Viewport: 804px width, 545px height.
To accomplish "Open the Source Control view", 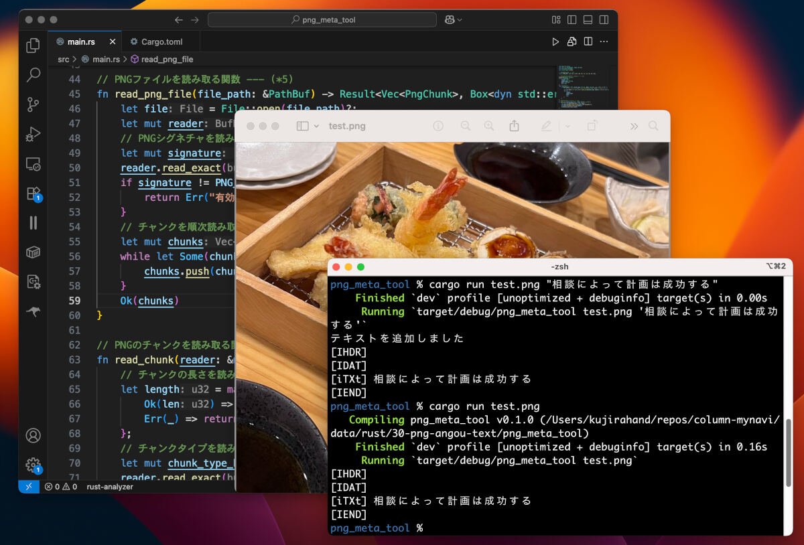I will pos(33,104).
